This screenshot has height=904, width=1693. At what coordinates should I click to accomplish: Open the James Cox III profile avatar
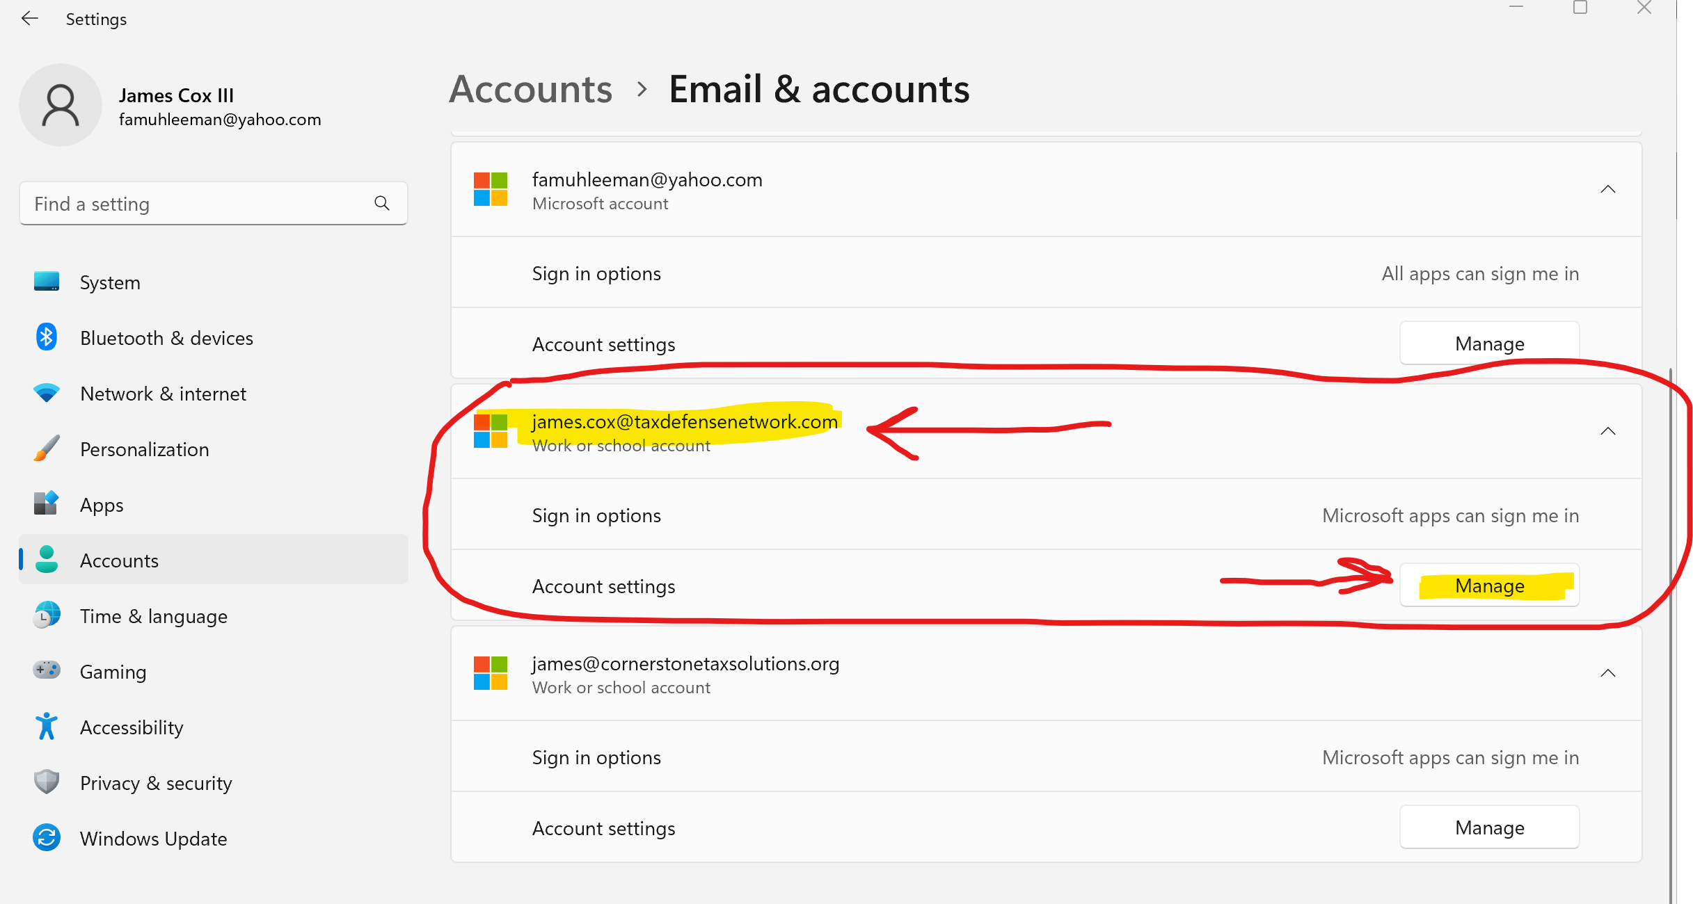pyautogui.click(x=61, y=105)
